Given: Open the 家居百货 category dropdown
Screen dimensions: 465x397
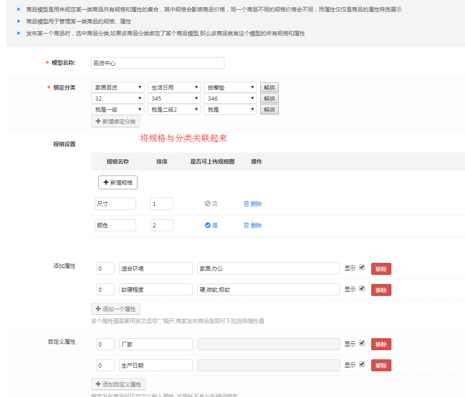Looking at the screenshot, I should (118, 87).
